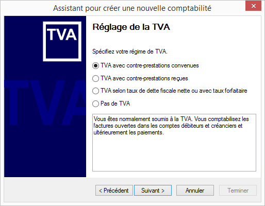Image resolution: width=265 pixels, height=206 pixels.
Task: Click the dialog title bar text
Action: [x=132, y=8]
